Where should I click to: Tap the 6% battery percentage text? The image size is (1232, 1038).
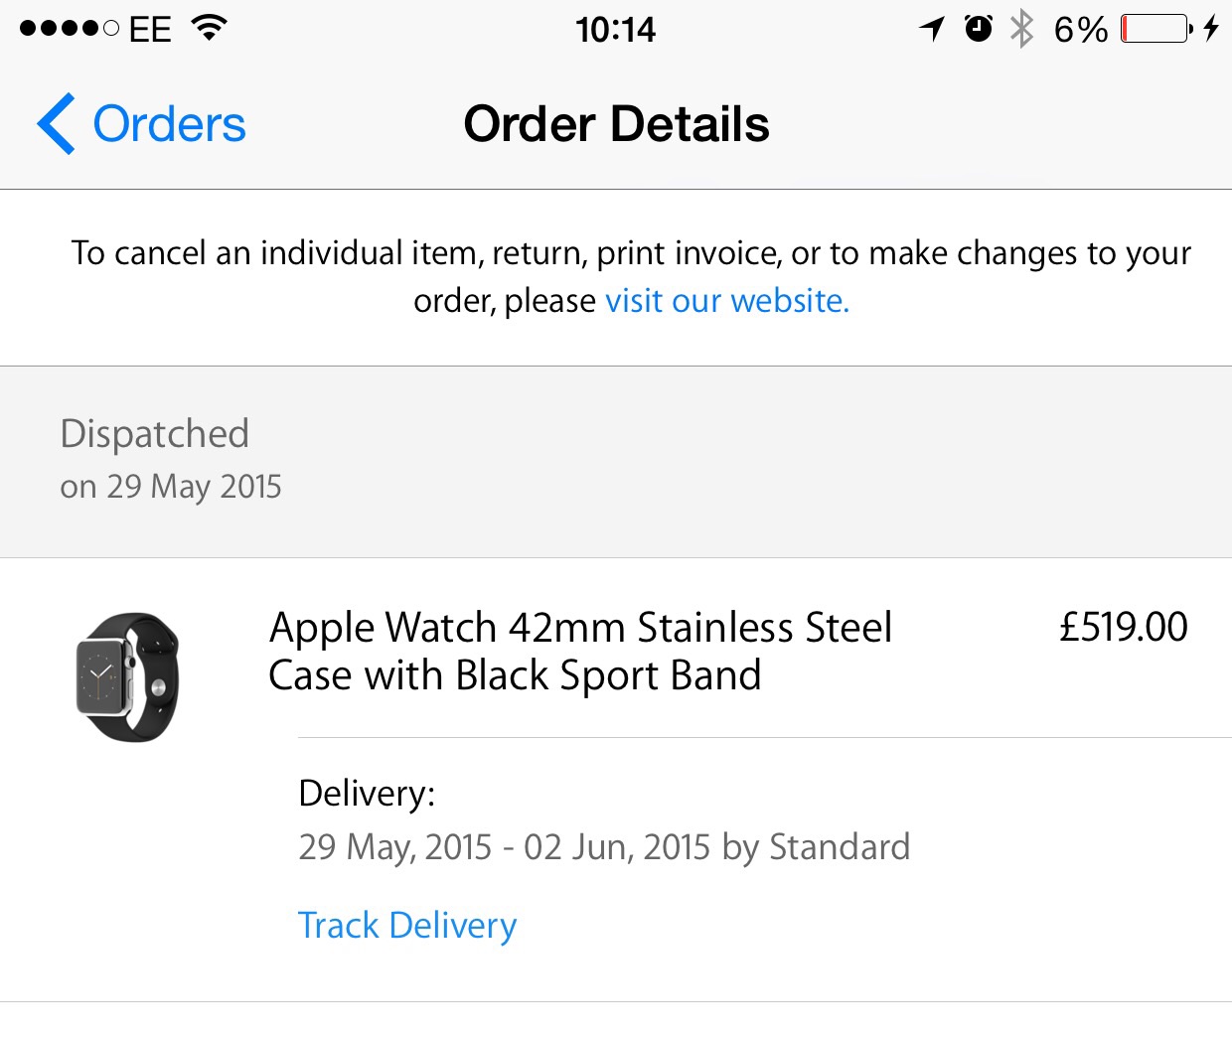pyautogui.click(x=1081, y=29)
